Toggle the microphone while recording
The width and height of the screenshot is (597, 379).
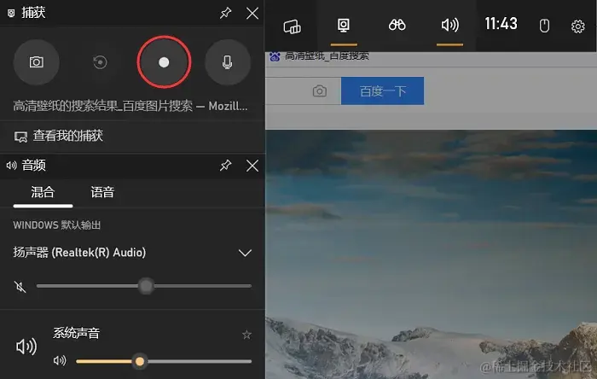pos(228,62)
